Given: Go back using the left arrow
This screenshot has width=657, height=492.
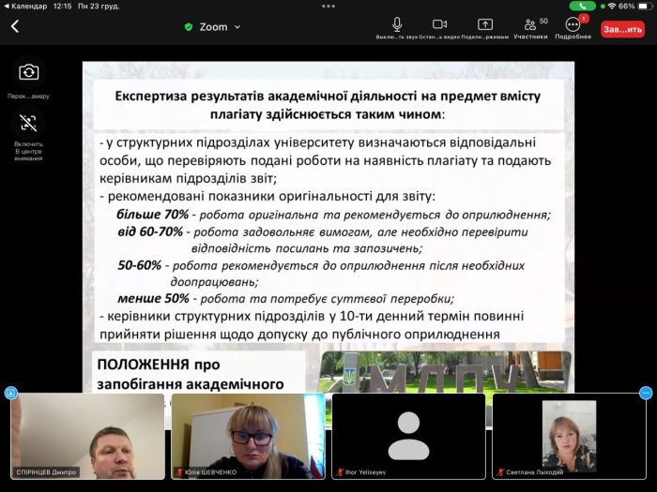Looking at the screenshot, I should tap(15, 27).
